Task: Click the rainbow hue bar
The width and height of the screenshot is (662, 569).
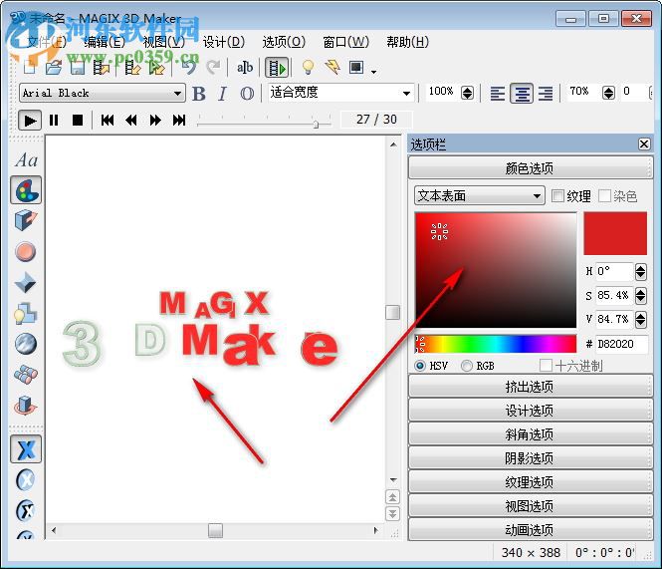Action: point(495,344)
